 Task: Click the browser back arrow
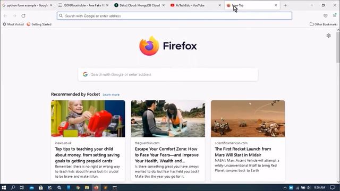pyautogui.click(x=5, y=16)
